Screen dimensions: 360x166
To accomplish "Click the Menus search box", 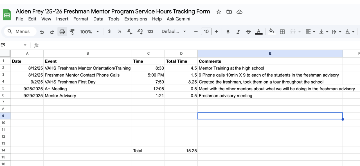I will pos(20,31).
